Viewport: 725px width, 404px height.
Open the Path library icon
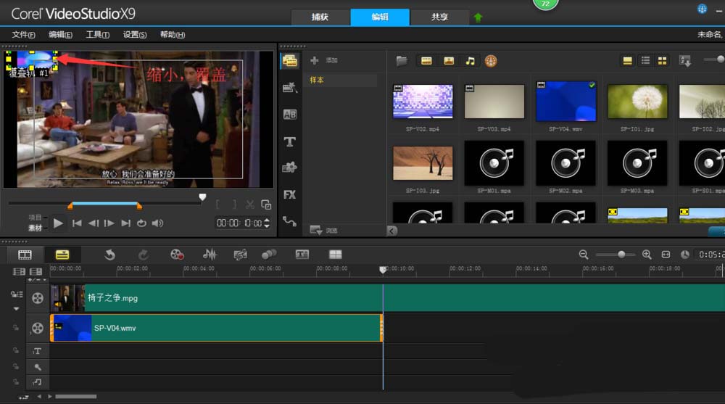[289, 221]
